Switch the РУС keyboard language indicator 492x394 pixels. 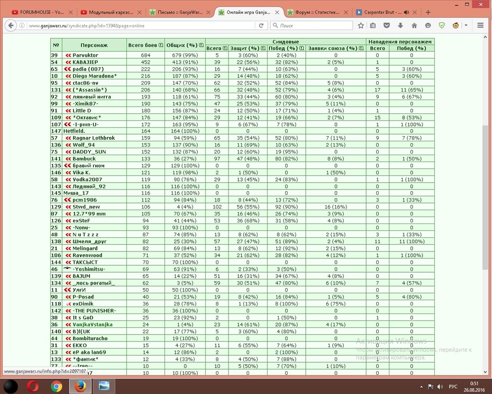(453, 387)
